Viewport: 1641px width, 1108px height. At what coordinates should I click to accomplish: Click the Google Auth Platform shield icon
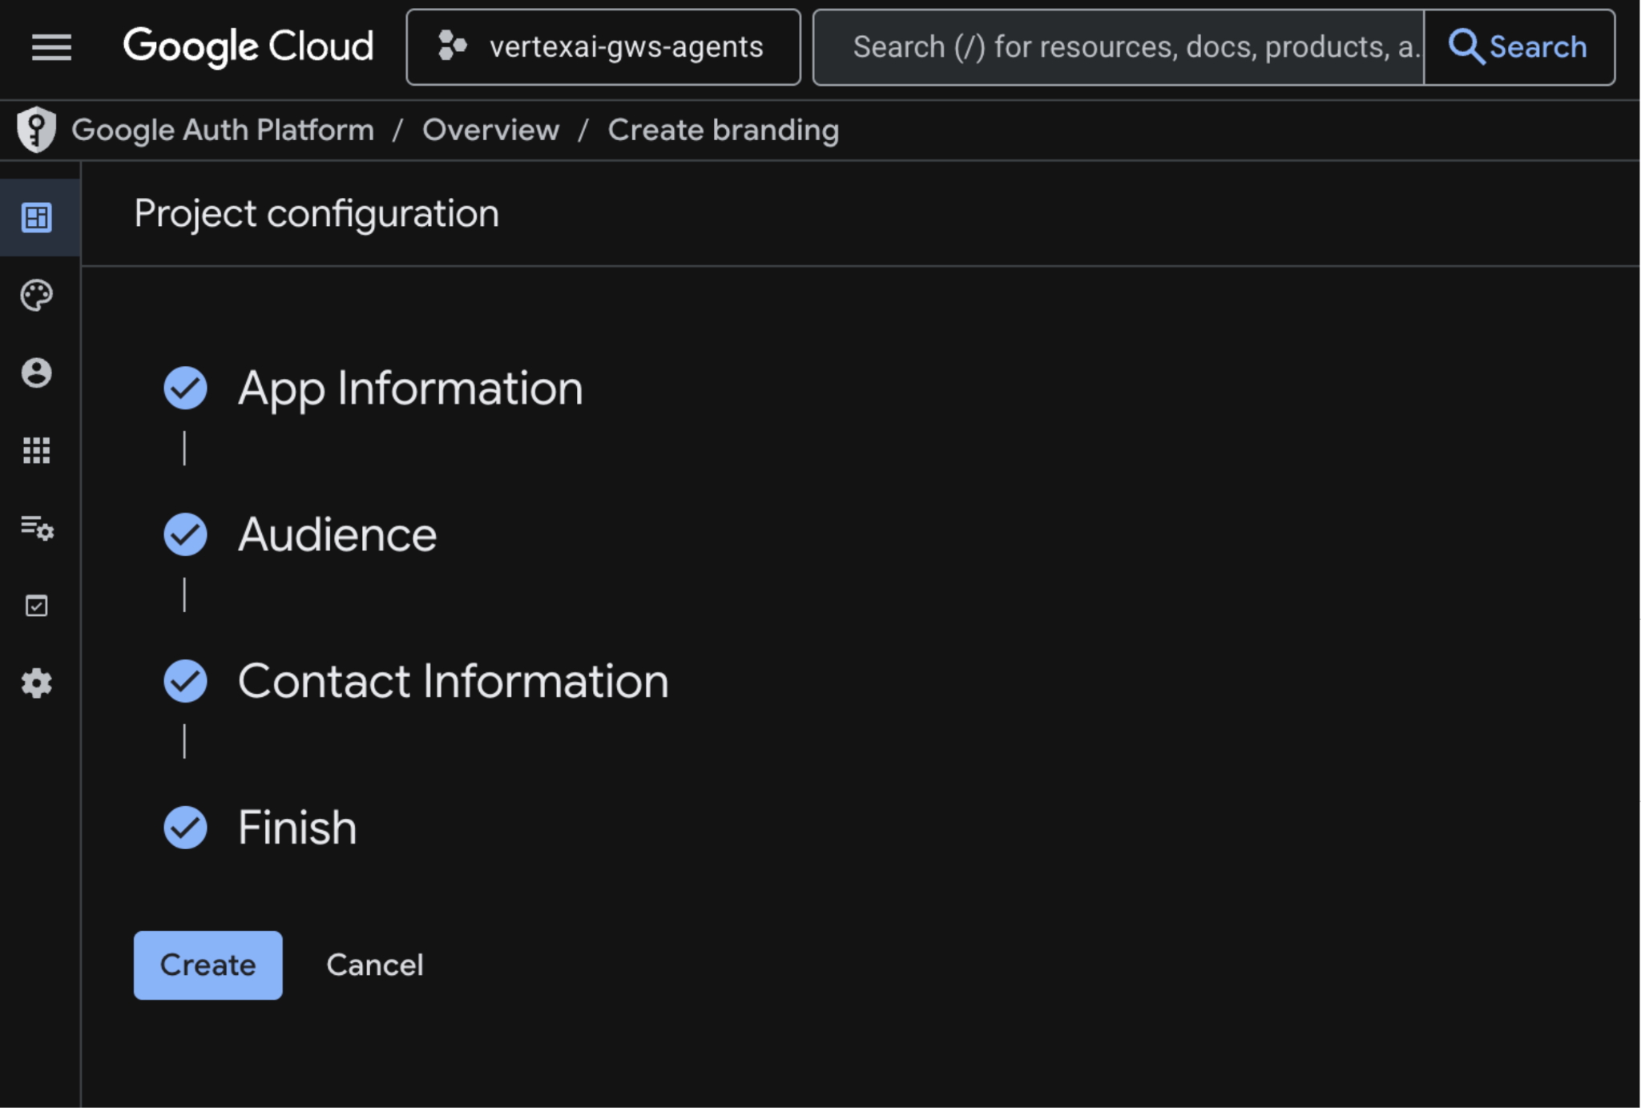point(36,130)
